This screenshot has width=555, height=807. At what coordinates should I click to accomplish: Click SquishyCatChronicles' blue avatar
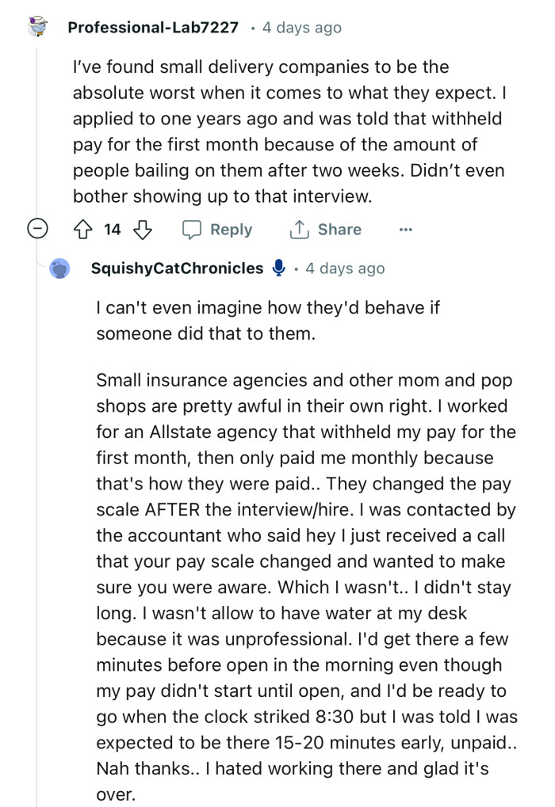pyautogui.click(x=60, y=267)
